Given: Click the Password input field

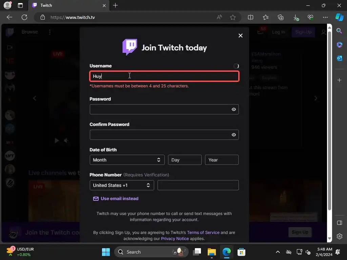Looking at the screenshot, I should coord(164,109).
